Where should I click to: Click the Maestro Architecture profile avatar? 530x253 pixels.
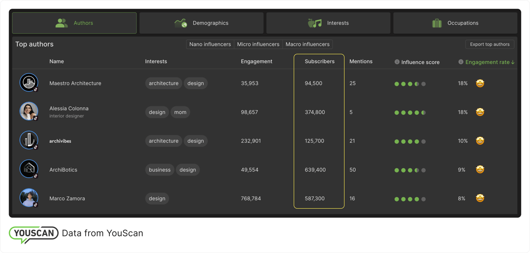pyautogui.click(x=29, y=83)
